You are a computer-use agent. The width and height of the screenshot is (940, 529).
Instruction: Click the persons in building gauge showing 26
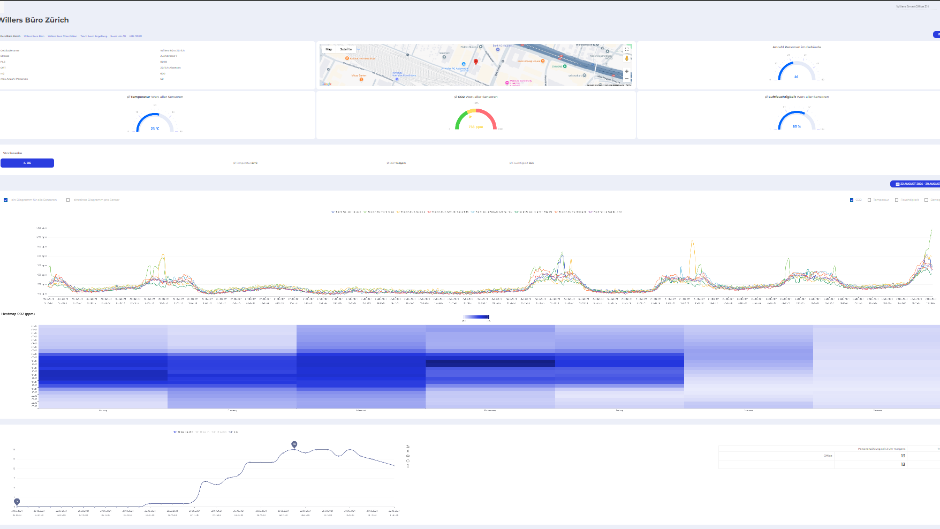(x=797, y=70)
